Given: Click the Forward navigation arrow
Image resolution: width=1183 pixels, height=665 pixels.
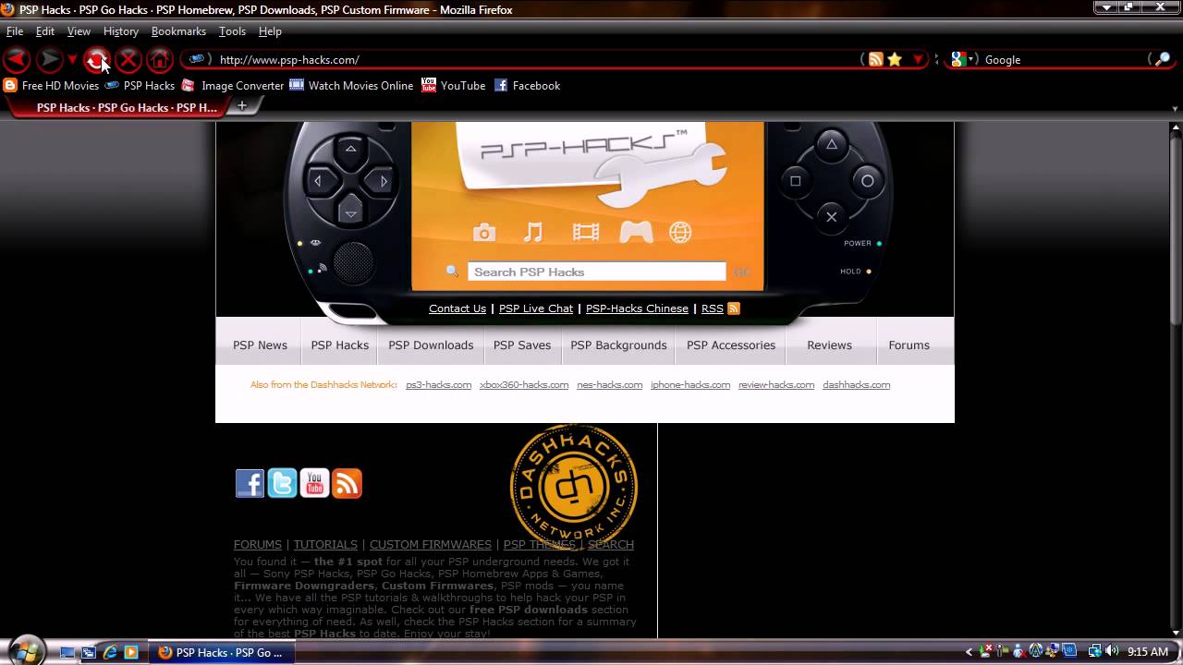Looking at the screenshot, I should 49,60.
